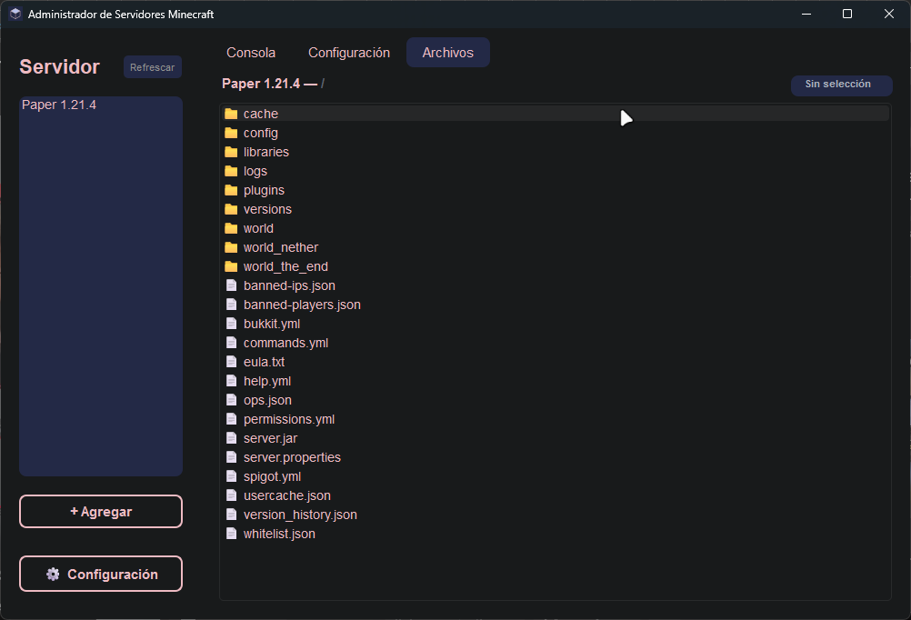Switch to the Consola tab
The height and width of the screenshot is (620, 911).
pos(251,53)
